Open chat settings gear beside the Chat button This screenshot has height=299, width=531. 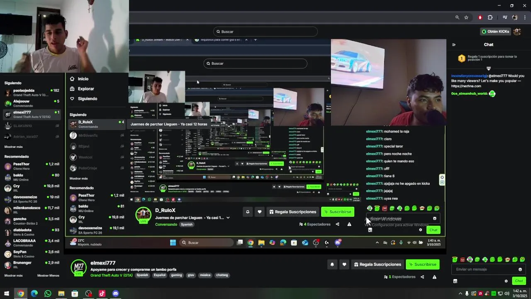pyautogui.click(x=506, y=281)
